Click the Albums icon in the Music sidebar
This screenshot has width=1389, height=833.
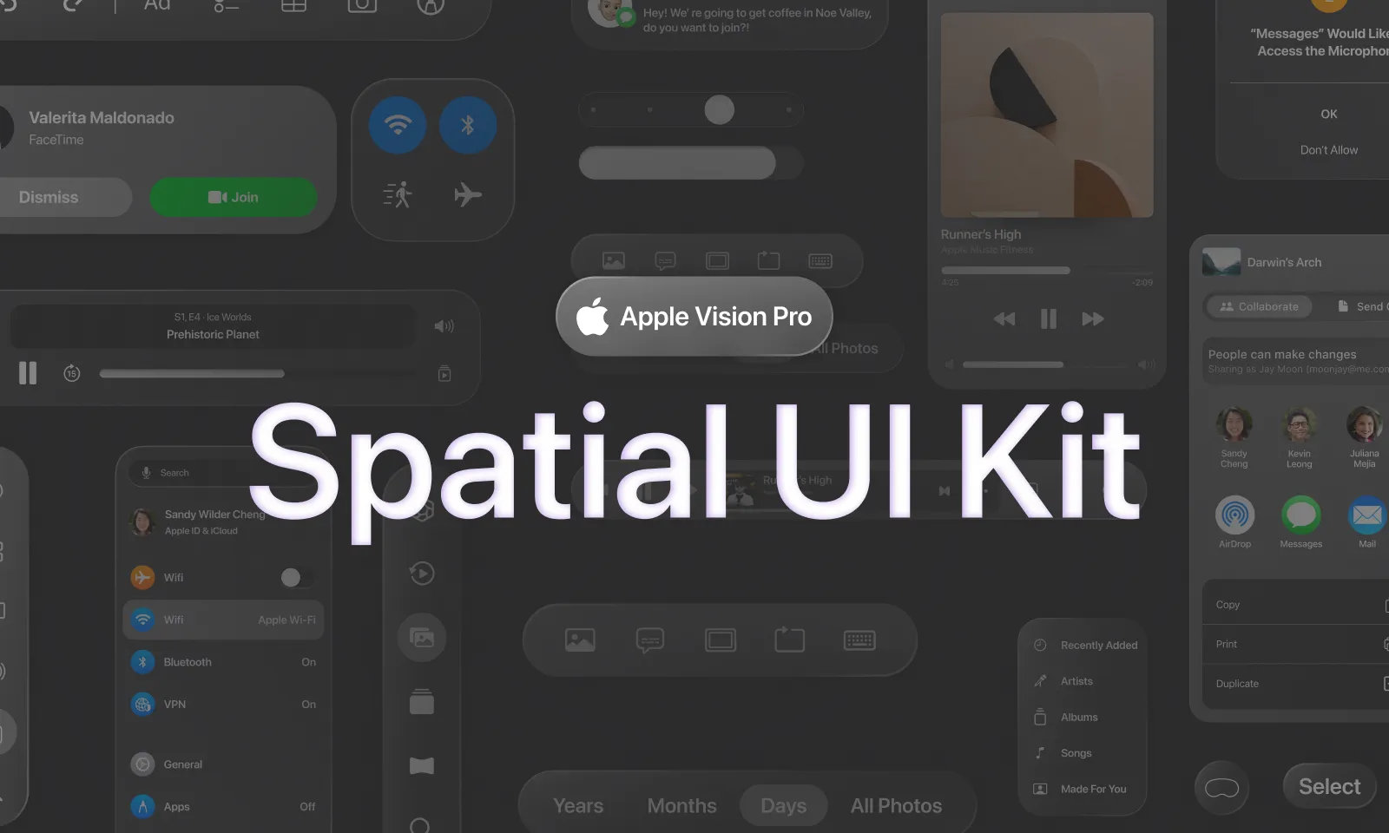pyautogui.click(x=1039, y=717)
